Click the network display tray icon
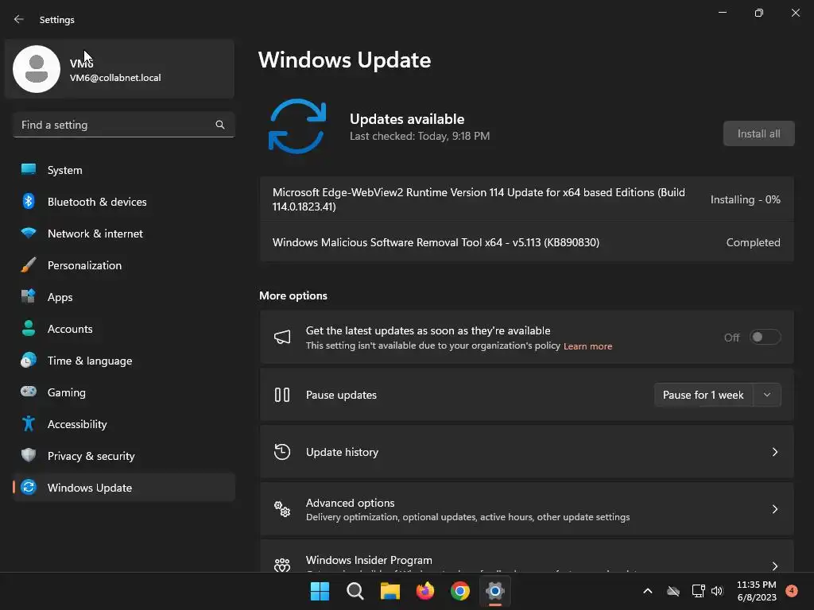814x610 pixels. pyautogui.click(x=698, y=591)
